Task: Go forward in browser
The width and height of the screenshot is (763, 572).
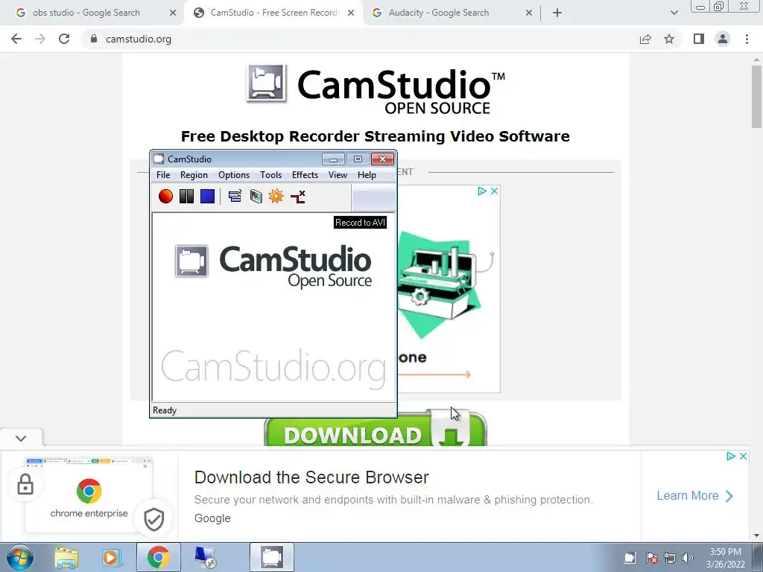Action: click(x=40, y=39)
